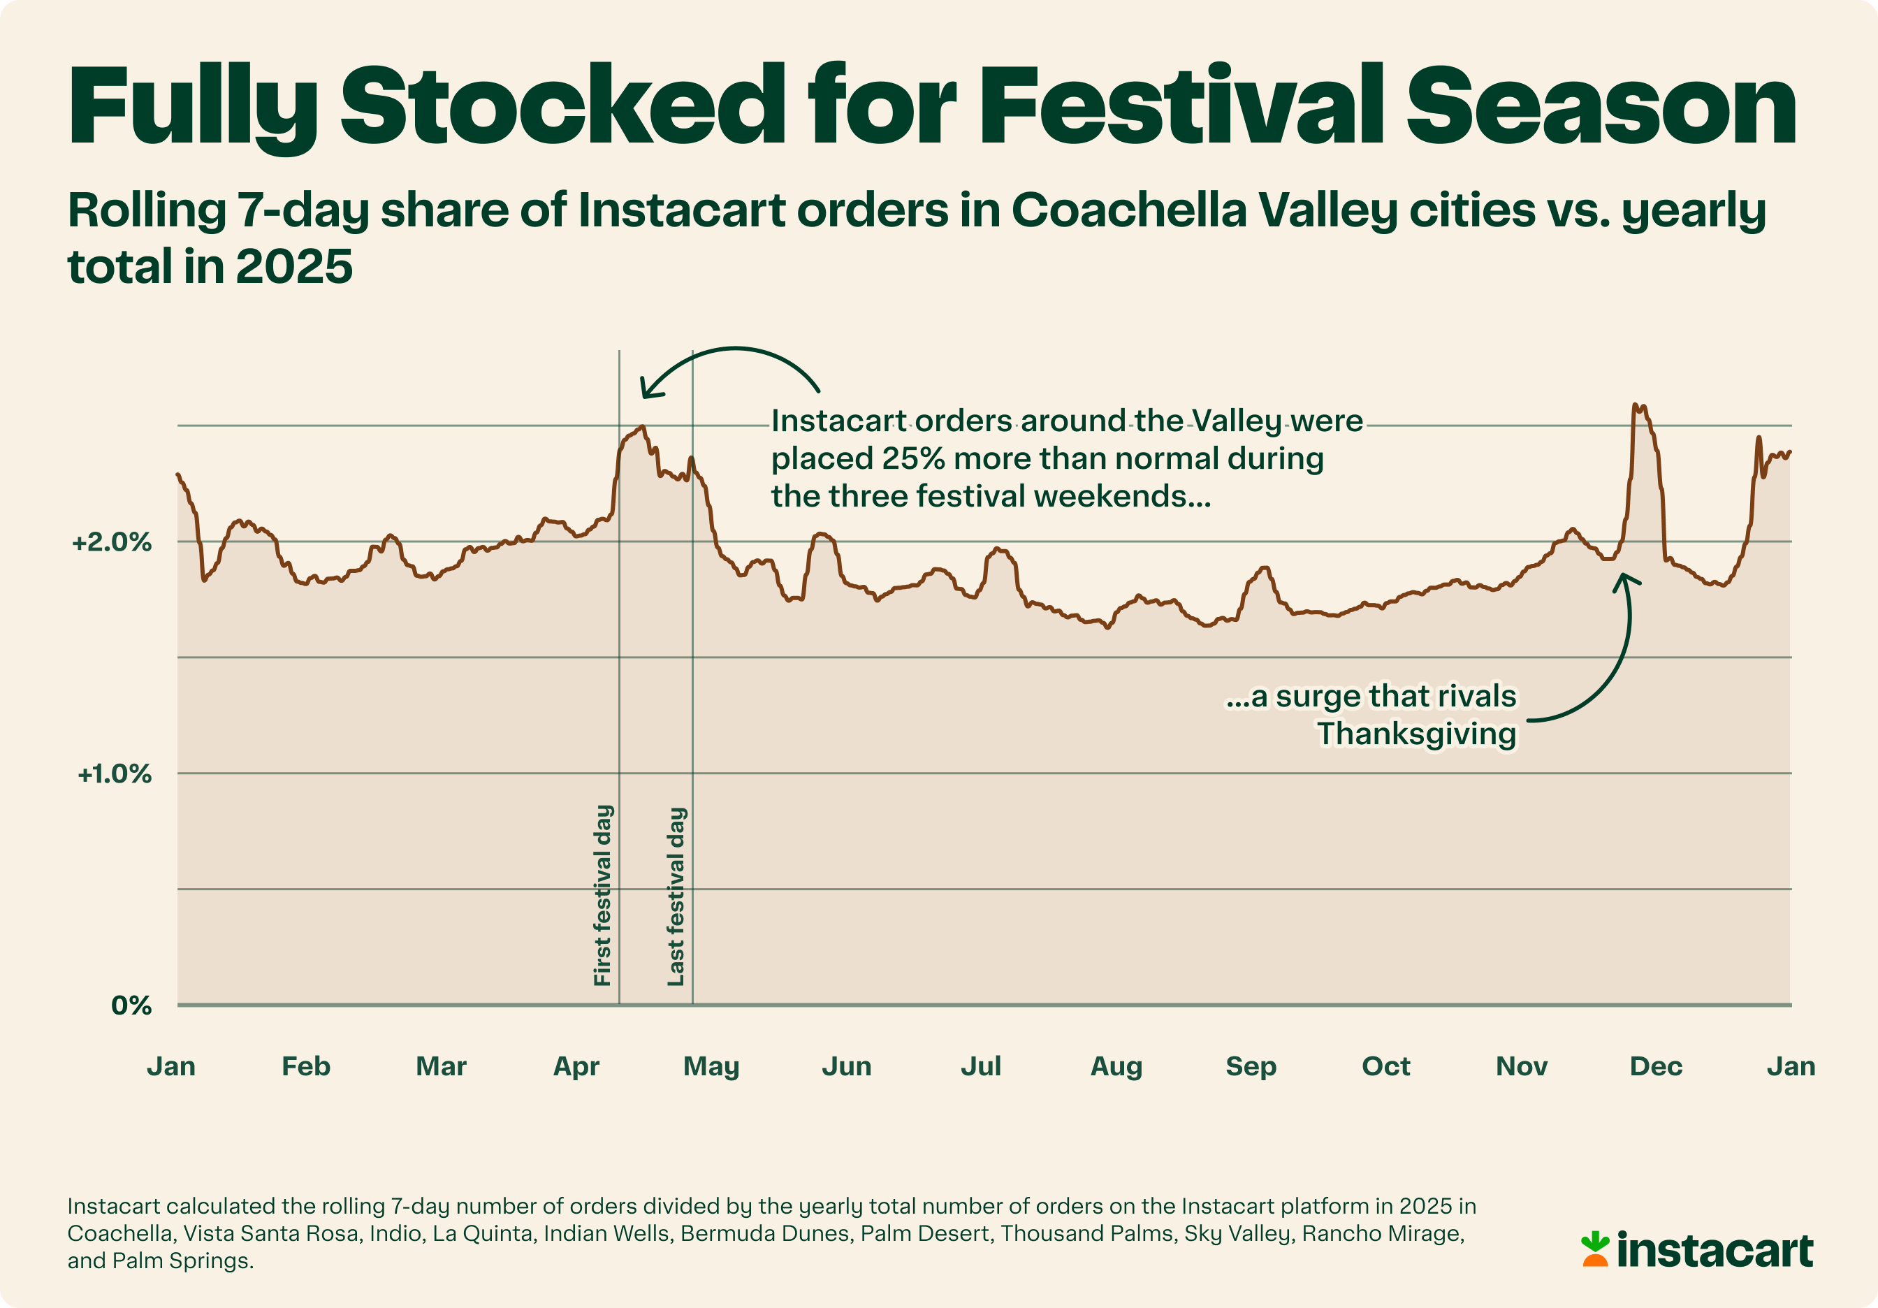
Task: Select the 'First festival day' vertical label
Action: coord(603,895)
